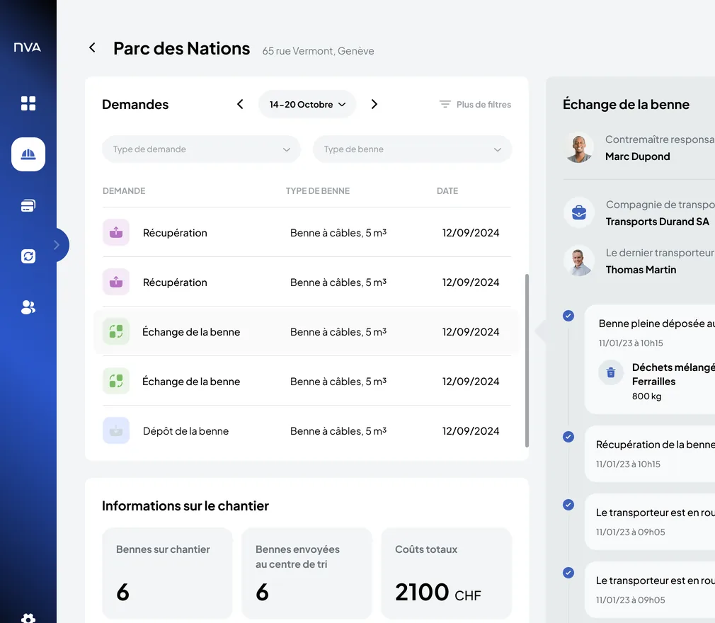Go to the previous week of requests

click(240, 104)
